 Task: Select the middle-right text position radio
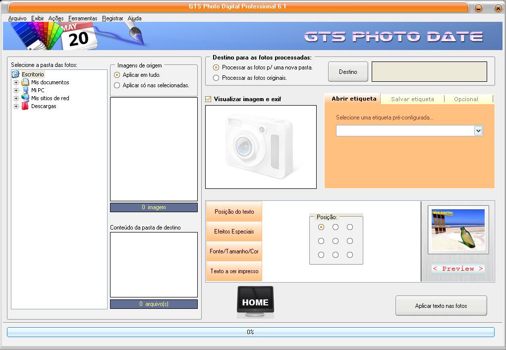(x=350, y=241)
